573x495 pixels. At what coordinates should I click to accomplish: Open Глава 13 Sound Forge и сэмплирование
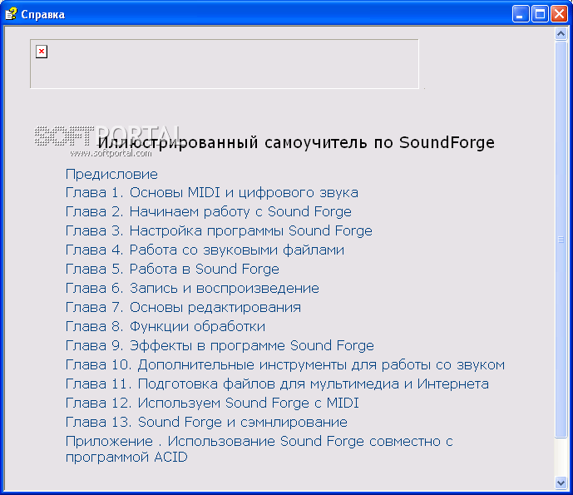pos(206,423)
